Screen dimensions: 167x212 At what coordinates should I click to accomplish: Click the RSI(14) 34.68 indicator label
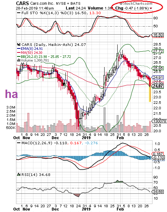tap(36, 175)
